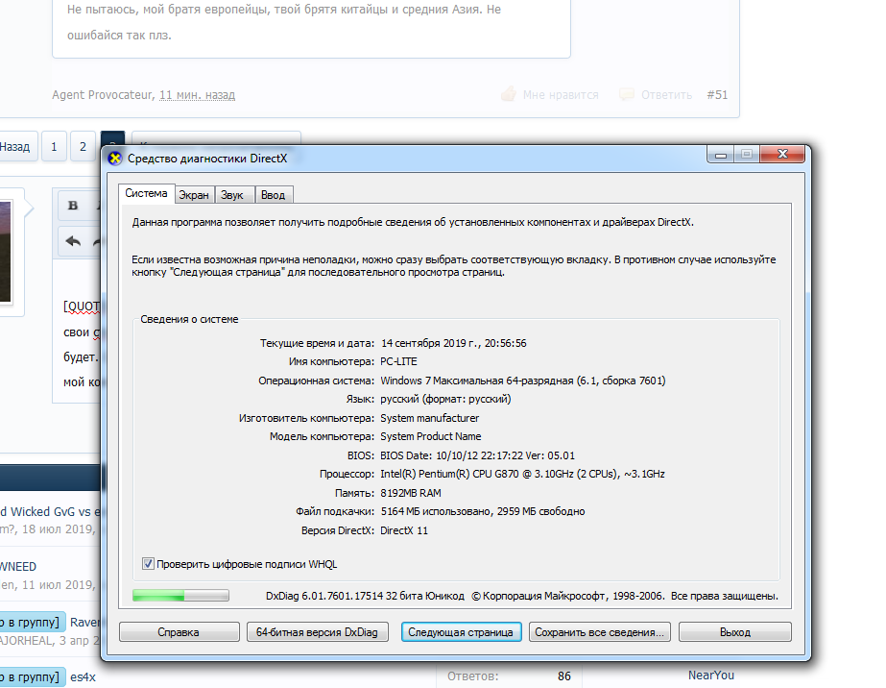
Task: Minimize the DirectX diagnostic window
Action: (721, 155)
